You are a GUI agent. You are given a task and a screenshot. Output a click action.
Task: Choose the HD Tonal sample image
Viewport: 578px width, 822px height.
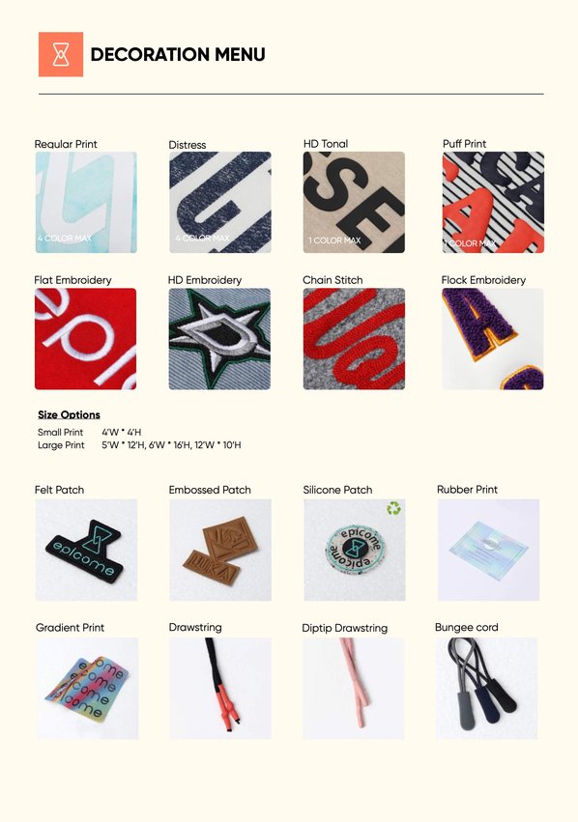tap(354, 202)
